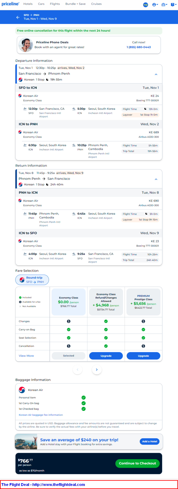Click Korean Air logo in SFO to ICN segment
The image size is (178, 489).
click(20, 96)
